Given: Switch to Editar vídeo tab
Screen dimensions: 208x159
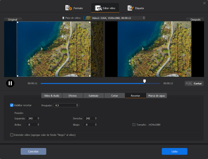Looking at the screenshot, I should pos(105,8).
